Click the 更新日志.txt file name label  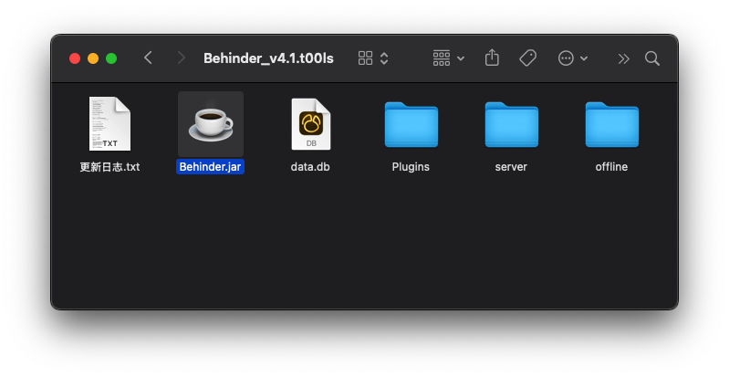[x=109, y=167]
